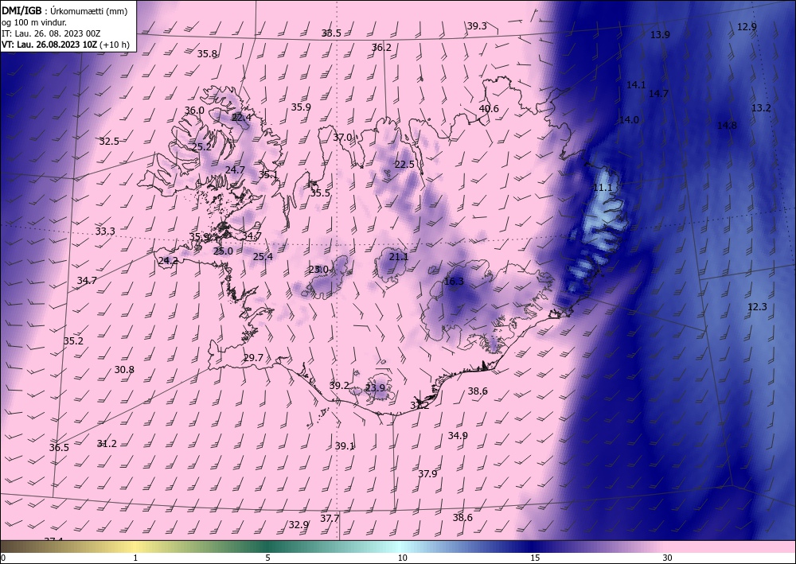Click the map value 13.2
The height and width of the screenshot is (564, 796).
[761, 108]
